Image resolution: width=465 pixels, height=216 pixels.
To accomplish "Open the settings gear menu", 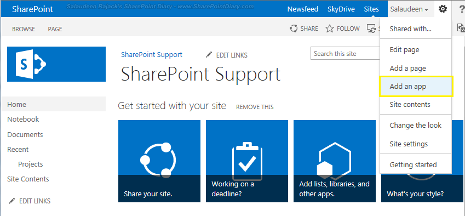I will pos(443,9).
